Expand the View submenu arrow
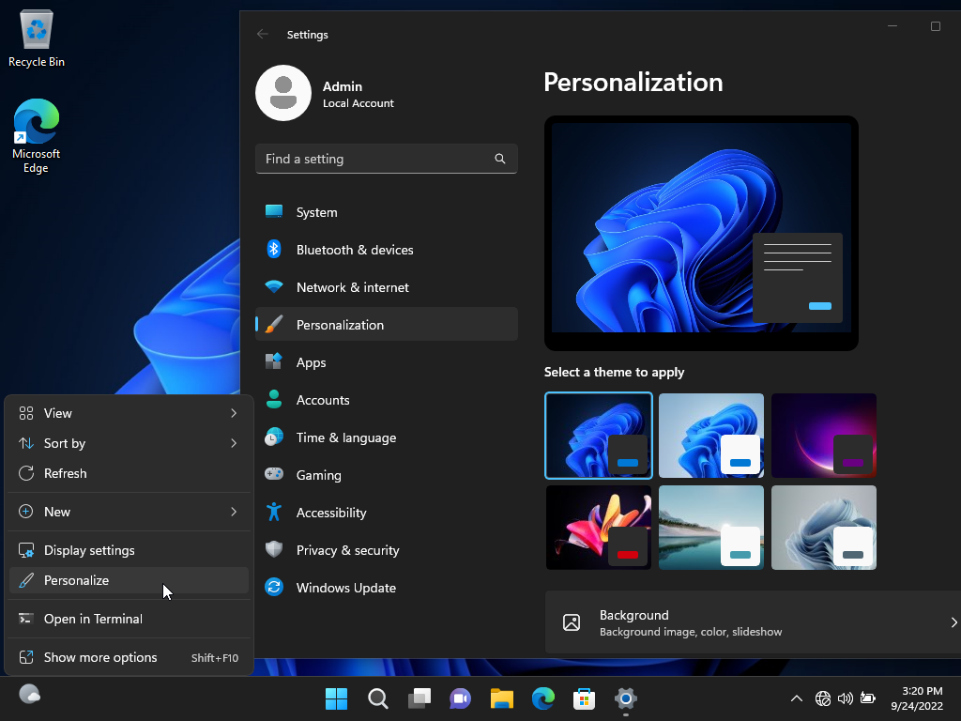Image resolution: width=961 pixels, height=721 pixels. pyautogui.click(x=234, y=413)
